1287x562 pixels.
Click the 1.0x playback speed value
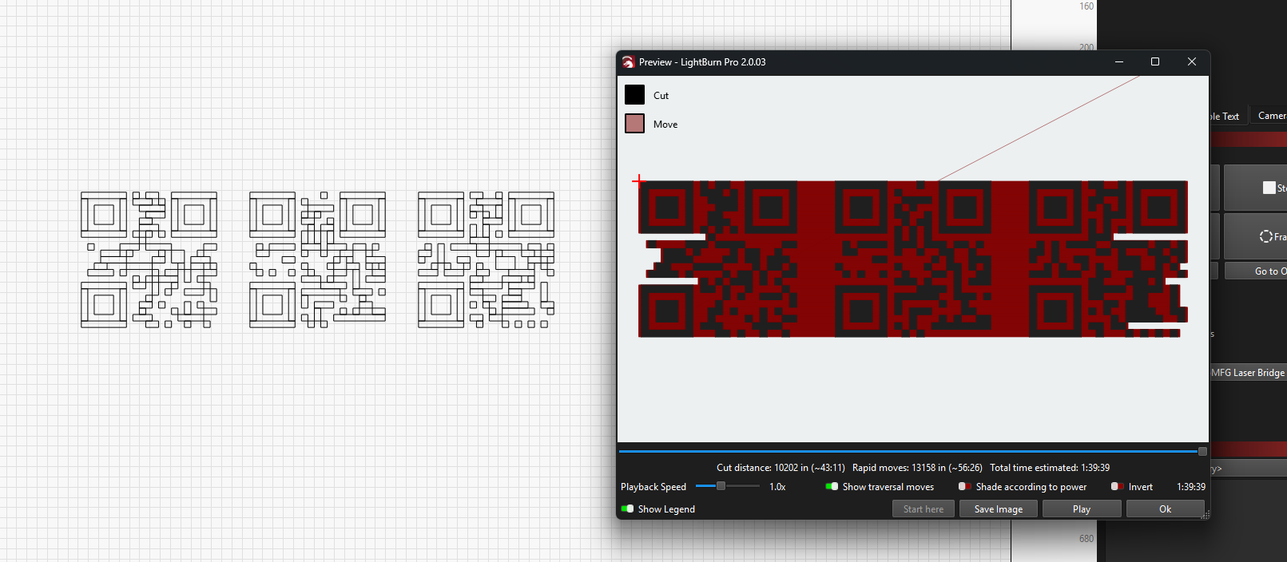pyautogui.click(x=777, y=487)
